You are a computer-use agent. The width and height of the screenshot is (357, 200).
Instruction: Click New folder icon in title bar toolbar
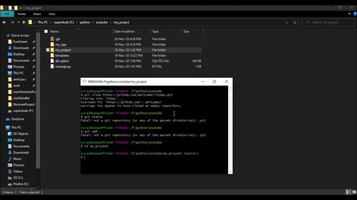16,8
